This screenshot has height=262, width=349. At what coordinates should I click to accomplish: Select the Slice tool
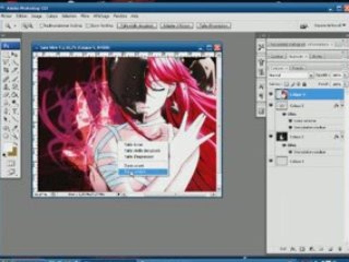[x=15, y=70]
